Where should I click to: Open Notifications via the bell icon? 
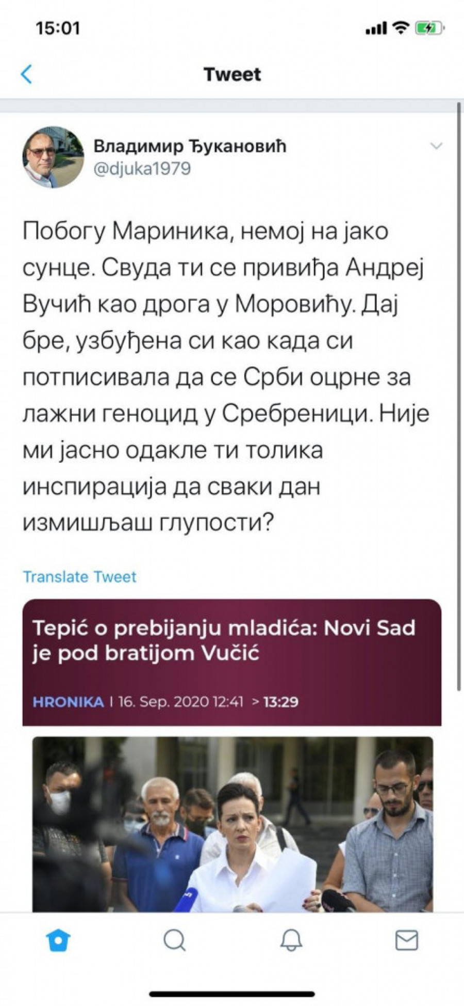pos(291,940)
